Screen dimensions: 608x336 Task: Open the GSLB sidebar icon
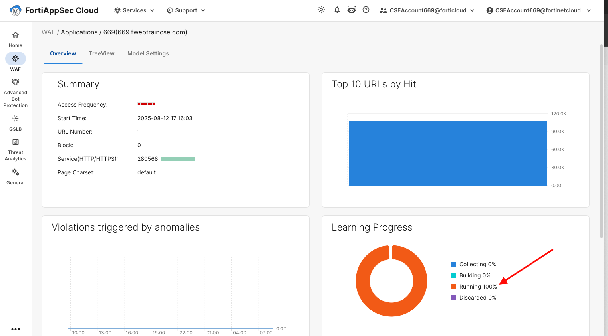pyautogui.click(x=16, y=119)
